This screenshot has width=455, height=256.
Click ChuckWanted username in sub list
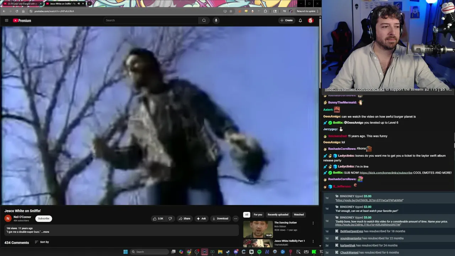pyautogui.click(x=349, y=252)
